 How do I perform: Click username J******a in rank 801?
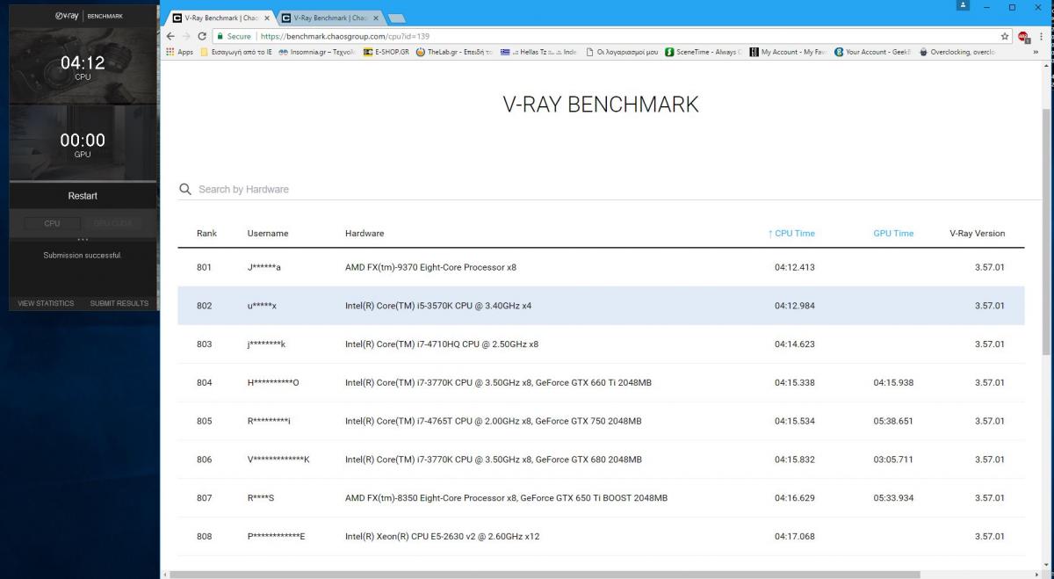coord(264,267)
